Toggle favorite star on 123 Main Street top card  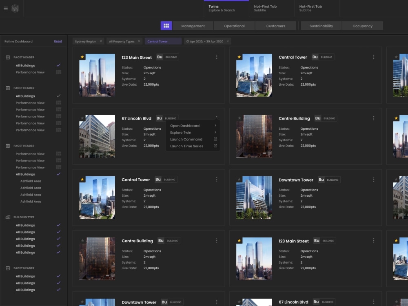click(x=82, y=57)
